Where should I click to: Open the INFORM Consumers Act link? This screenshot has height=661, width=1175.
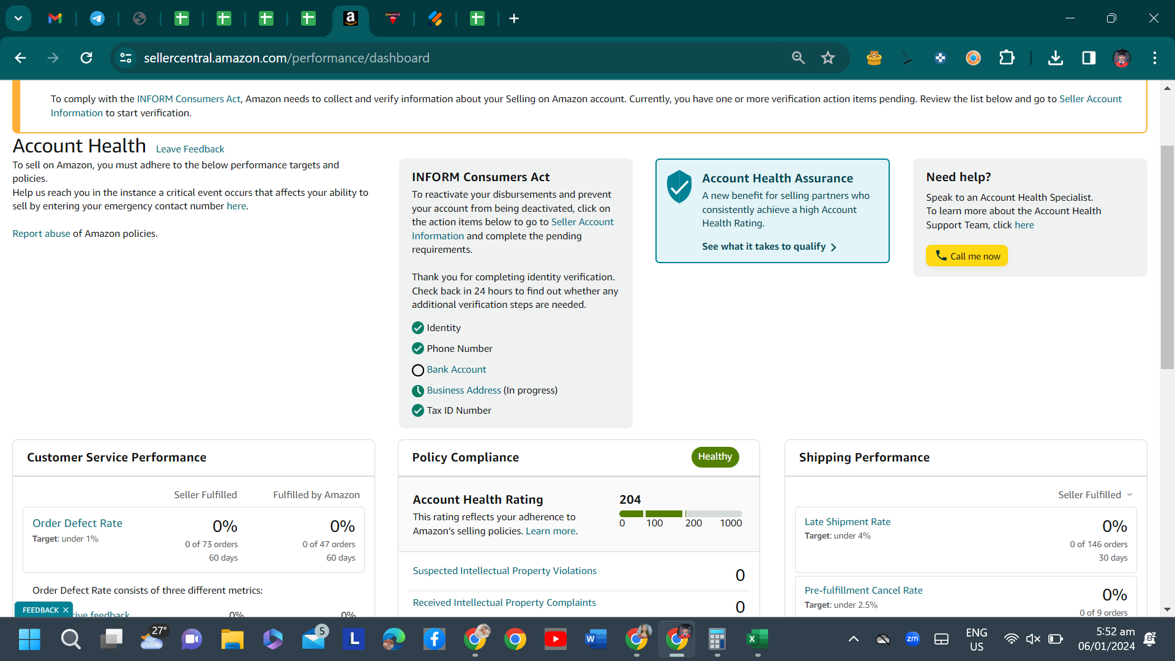pos(188,99)
